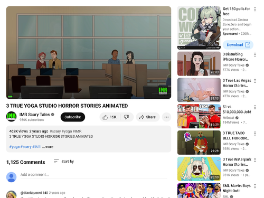Open the 3 True Waterpark Horror Stories title
Viewport: 264px width, 198px height.
point(237,162)
